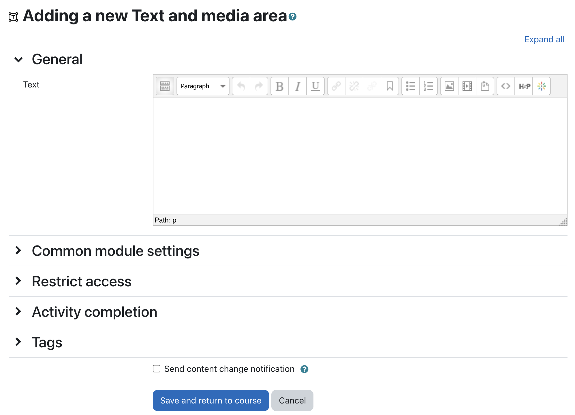Image resolution: width=575 pixels, height=415 pixels.
Task: Expand the Activity completion section
Action: (x=95, y=312)
